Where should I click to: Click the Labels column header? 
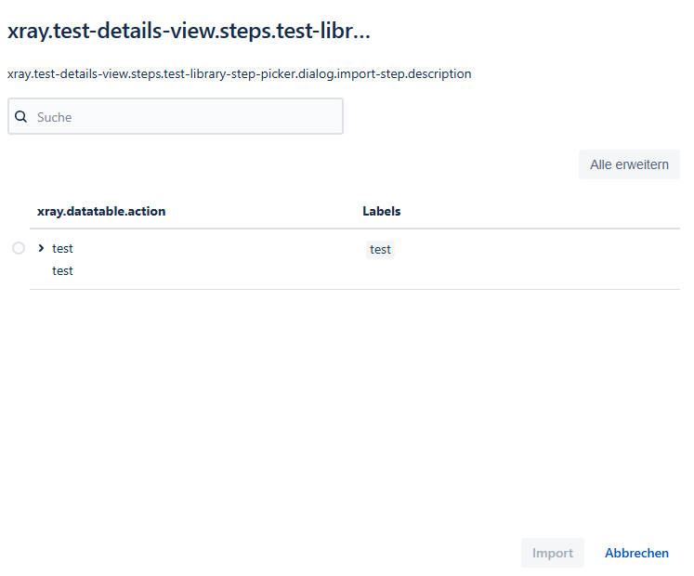[x=381, y=211]
